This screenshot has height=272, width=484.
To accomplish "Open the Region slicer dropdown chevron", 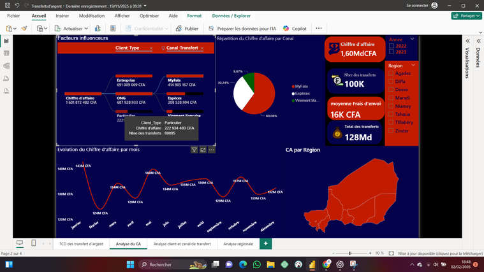I will point(413,66).
